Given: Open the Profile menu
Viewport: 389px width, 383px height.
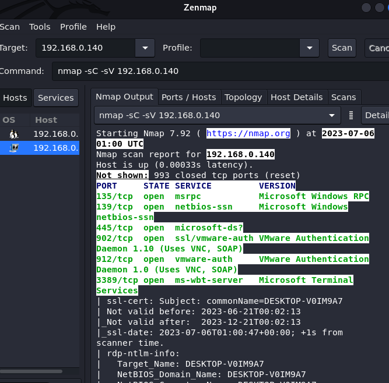Looking at the screenshot, I should (x=73, y=27).
